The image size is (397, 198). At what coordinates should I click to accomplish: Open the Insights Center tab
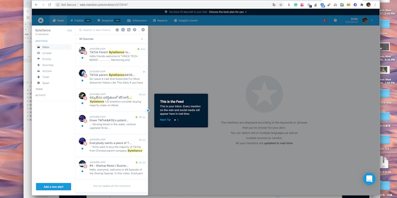tap(186, 20)
